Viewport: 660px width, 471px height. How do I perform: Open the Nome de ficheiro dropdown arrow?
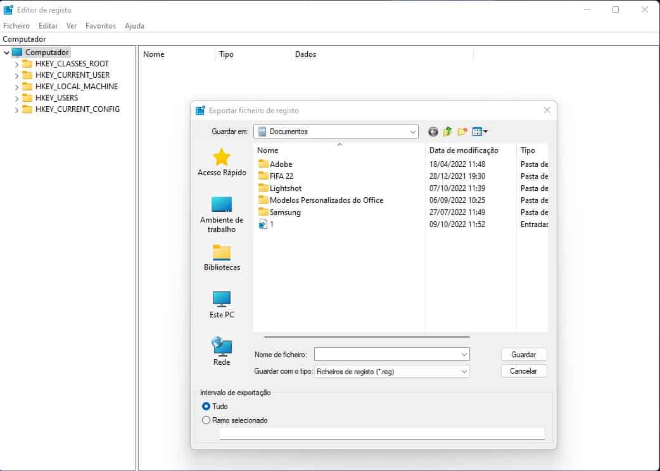pos(464,355)
